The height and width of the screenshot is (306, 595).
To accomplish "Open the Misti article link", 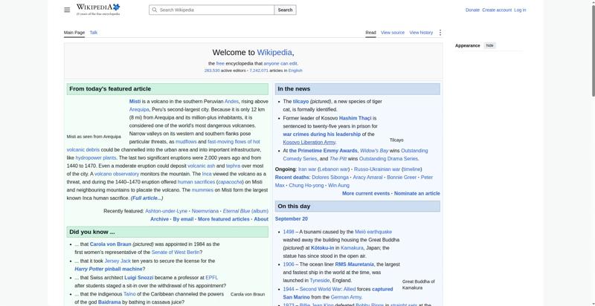I will (135, 102).
